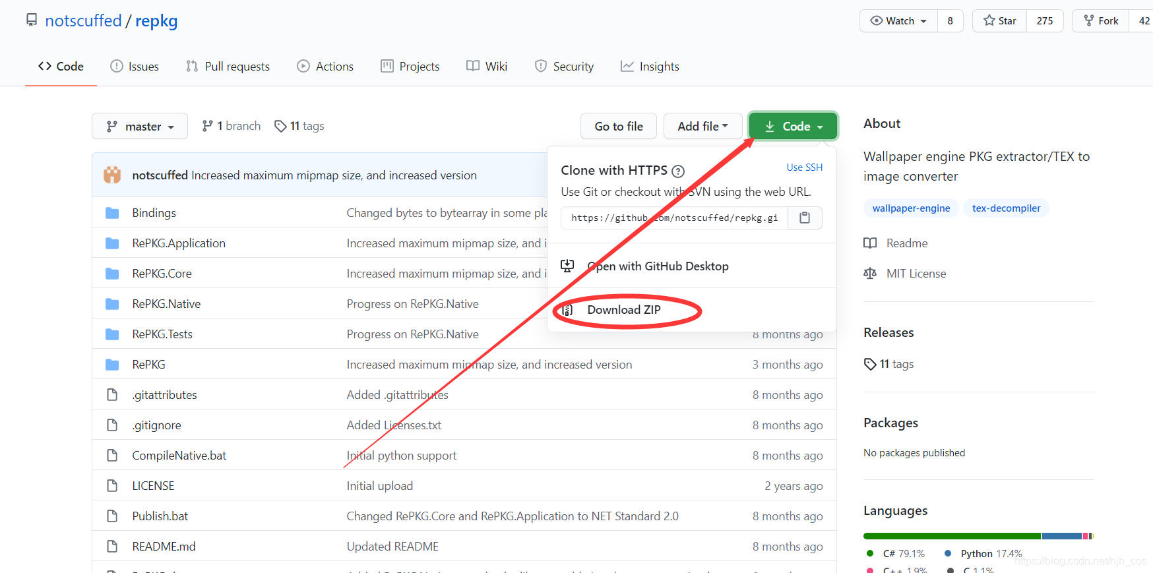Click the README.md file icon
This screenshot has height=573, width=1153.
112,547
